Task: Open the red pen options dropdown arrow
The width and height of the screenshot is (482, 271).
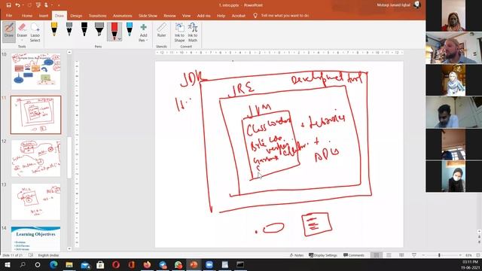Action: [120, 39]
